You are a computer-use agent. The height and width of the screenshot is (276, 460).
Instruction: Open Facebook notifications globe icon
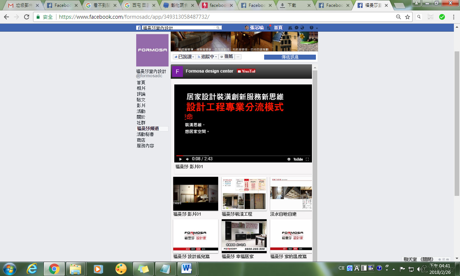click(x=302, y=28)
